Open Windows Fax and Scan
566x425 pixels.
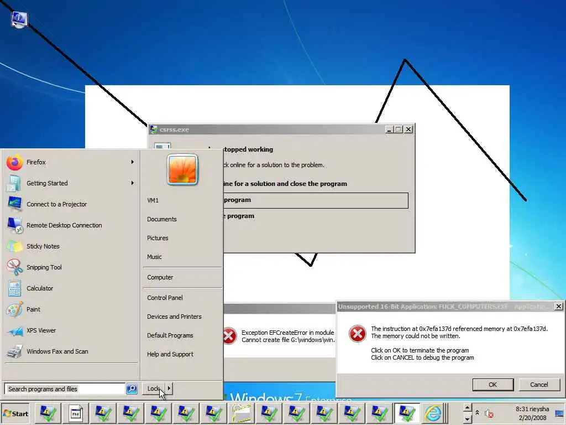(x=70, y=351)
